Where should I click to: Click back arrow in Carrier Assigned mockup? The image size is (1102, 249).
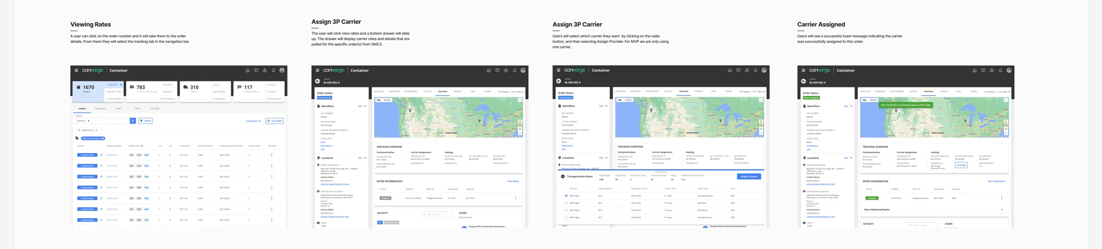tap(804, 81)
